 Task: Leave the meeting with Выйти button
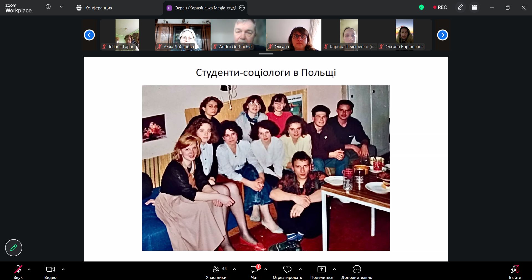tap(515, 272)
